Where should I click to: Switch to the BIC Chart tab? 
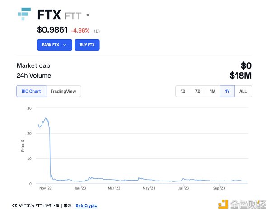(x=31, y=91)
